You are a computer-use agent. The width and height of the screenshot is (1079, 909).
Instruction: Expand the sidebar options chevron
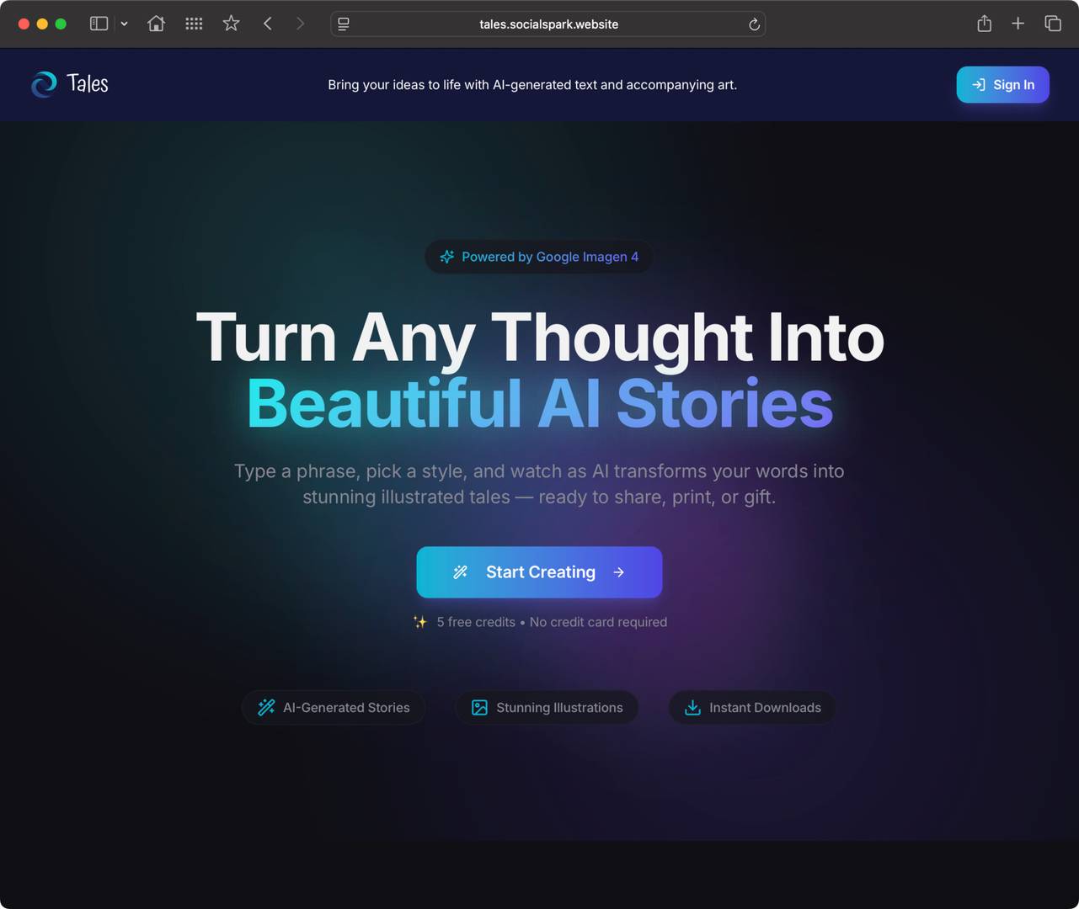pyautogui.click(x=124, y=24)
